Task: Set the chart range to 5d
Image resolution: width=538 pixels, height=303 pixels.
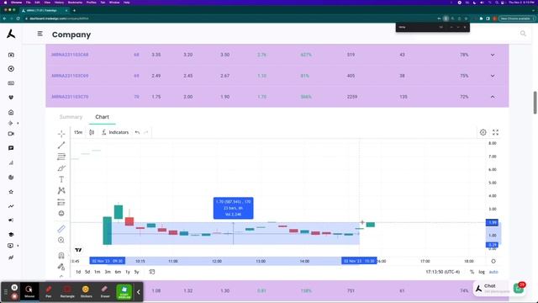Action: [87, 272]
